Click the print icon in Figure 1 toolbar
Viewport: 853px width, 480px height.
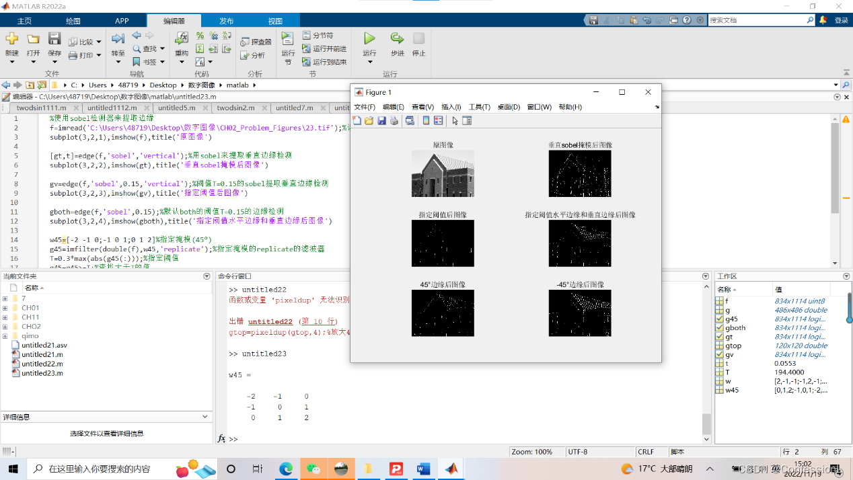click(x=394, y=120)
